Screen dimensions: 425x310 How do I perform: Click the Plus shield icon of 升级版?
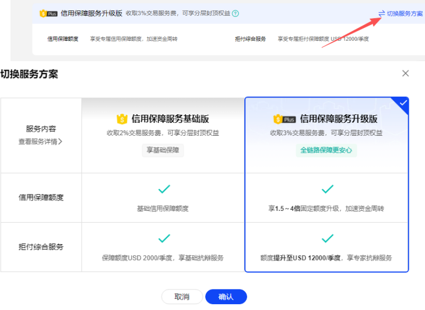tap(284, 119)
